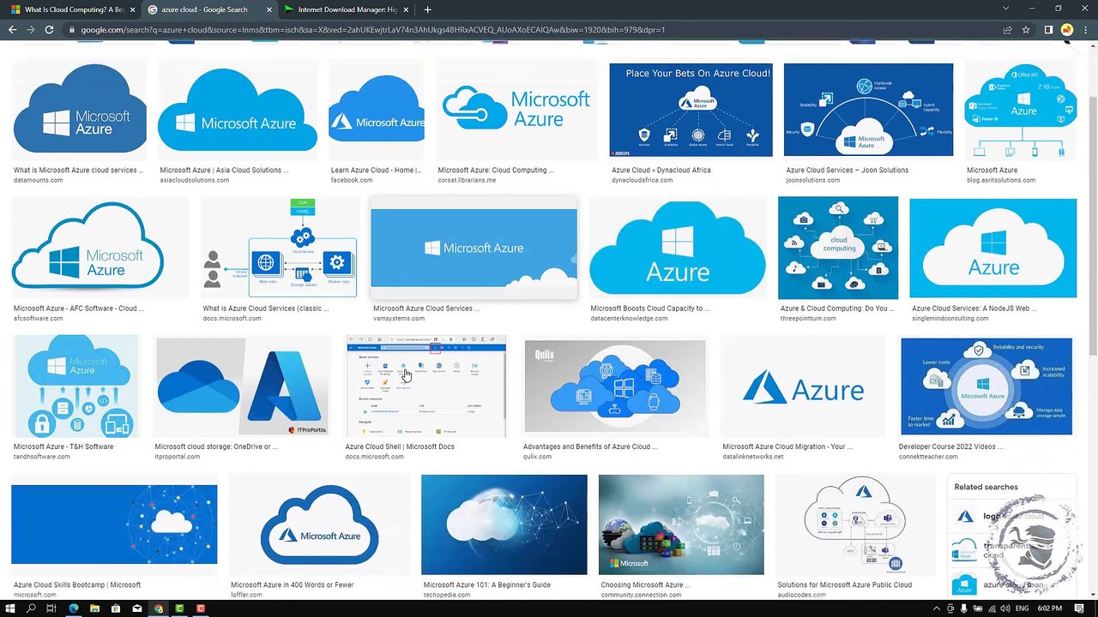Open the Azure Cloud Shell screenshot image
The width and height of the screenshot is (1098, 617).
(x=426, y=386)
